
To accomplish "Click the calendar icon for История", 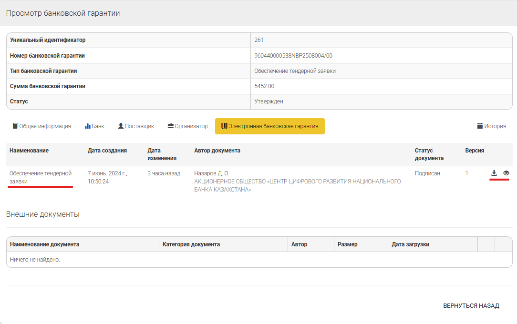I will tap(480, 126).
